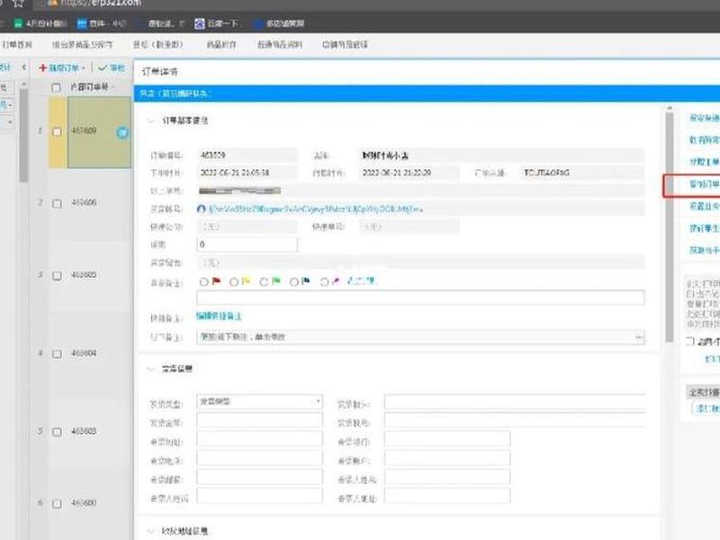Open the 订单查询 tab
The width and height of the screenshot is (720, 540).
pos(17,44)
